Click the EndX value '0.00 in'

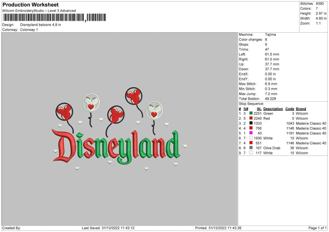pyautogui.click(x=270, y=74)
